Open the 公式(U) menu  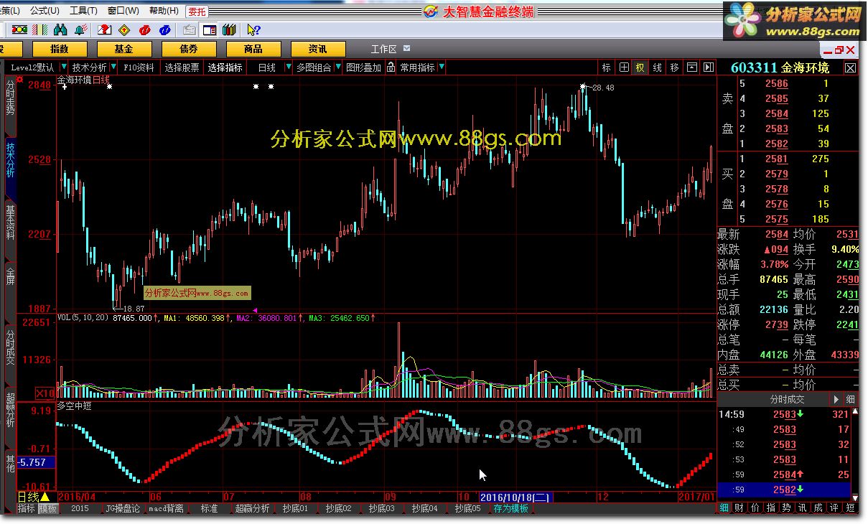pos(45,11)
